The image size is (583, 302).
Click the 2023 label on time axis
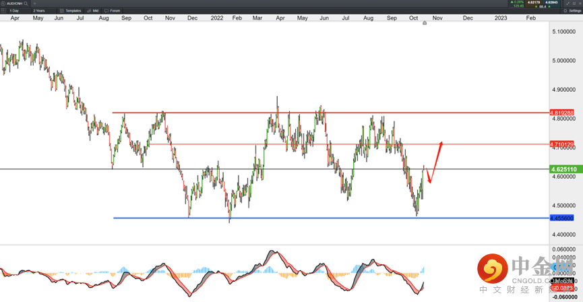(501, 18)
